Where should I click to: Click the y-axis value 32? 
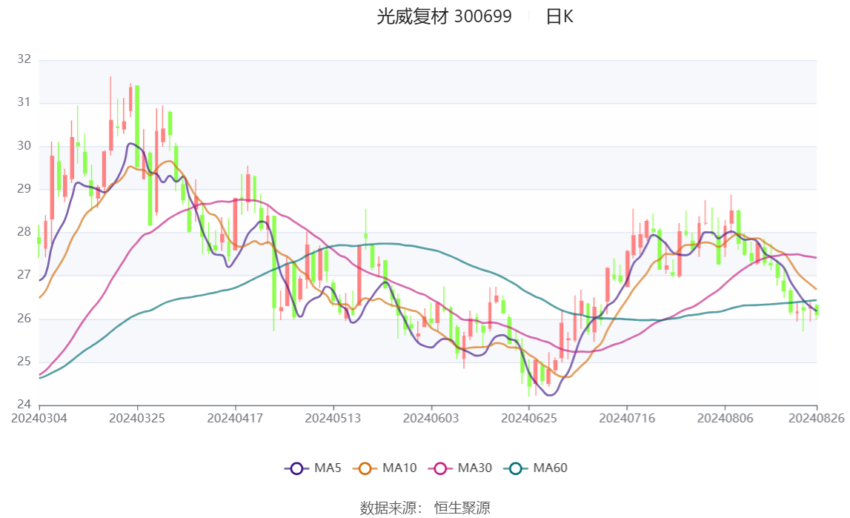pyautogui.click(x=24, y=59)
